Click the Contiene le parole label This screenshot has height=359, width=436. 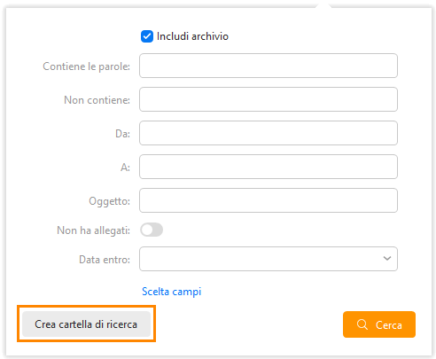pyautogui.click(x=86, y=66)
